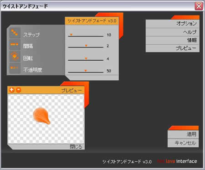Open the オプション menu item
205x170 pixels.
(x=173, y=24)
